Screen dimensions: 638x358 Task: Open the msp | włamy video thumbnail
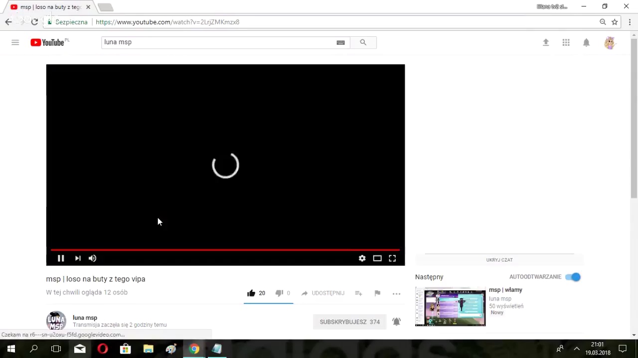tap(450, 307)
